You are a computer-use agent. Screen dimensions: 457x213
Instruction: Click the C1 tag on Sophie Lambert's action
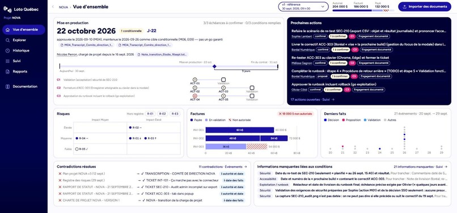coord(352,36)
